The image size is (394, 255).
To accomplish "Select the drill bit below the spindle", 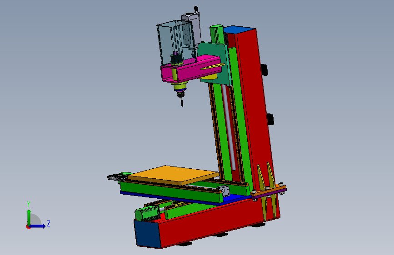I will click(182, 102).
